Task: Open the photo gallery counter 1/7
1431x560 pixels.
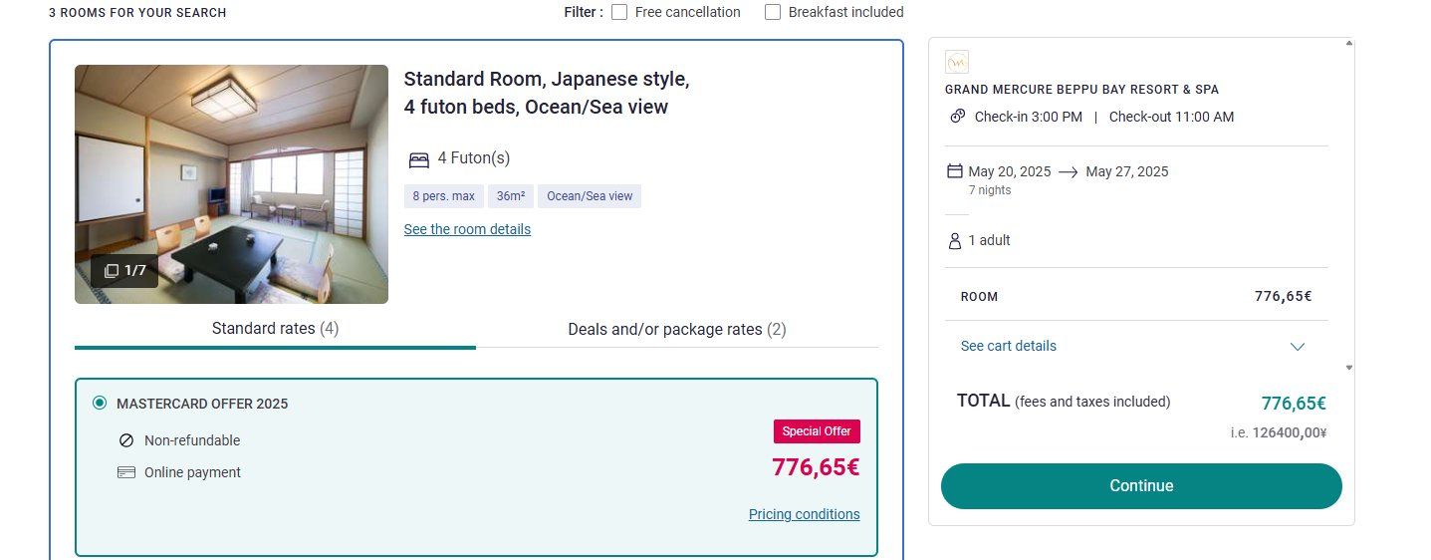Action: tap(125, 270)
